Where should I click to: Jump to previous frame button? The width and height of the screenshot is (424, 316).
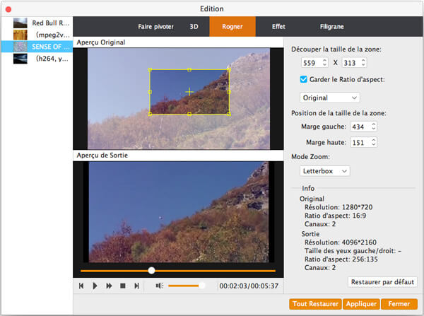(82, 286)
